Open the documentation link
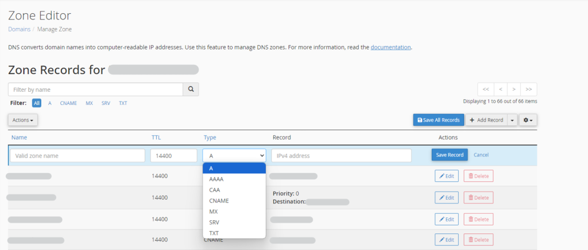The width and height of the screenshot is (588, 250). point(390,47)
